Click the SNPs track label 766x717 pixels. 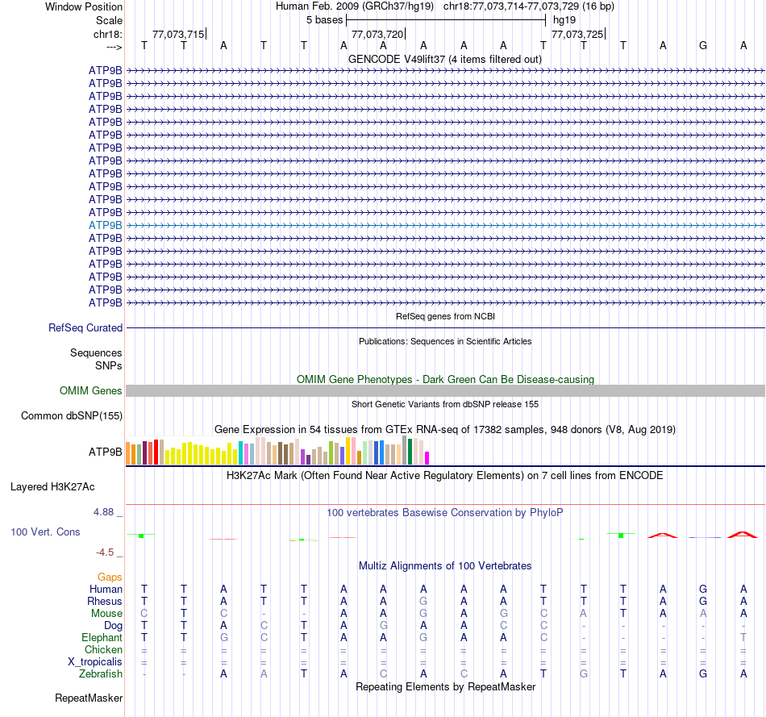(109, 365)
